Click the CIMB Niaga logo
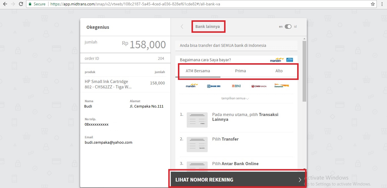The height and width of the screenshot is (188, 387). point(259,86)
